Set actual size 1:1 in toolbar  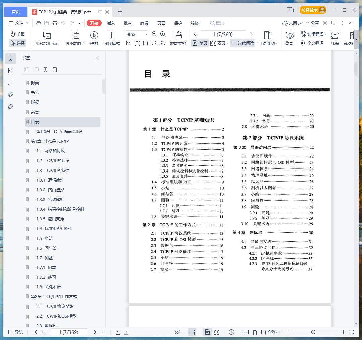tap(129, 43)
